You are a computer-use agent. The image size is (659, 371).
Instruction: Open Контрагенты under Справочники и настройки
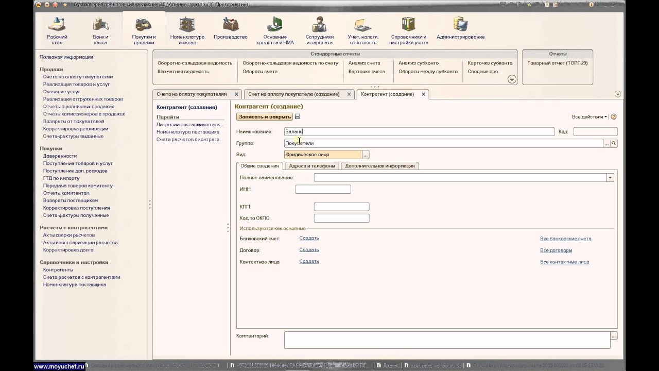[x=58, y=269]
